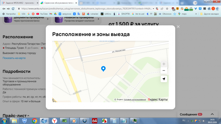Image resolution: width=221 pixels, height=124 pixels.
Task: Open the Gmail bookmark icon
Action: pos(51,14)
